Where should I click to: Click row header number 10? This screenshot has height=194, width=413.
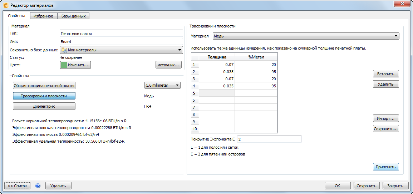195,129
